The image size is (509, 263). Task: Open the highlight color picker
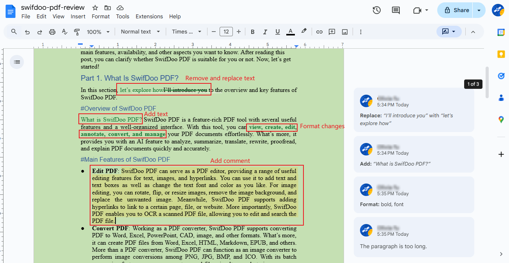304,32
